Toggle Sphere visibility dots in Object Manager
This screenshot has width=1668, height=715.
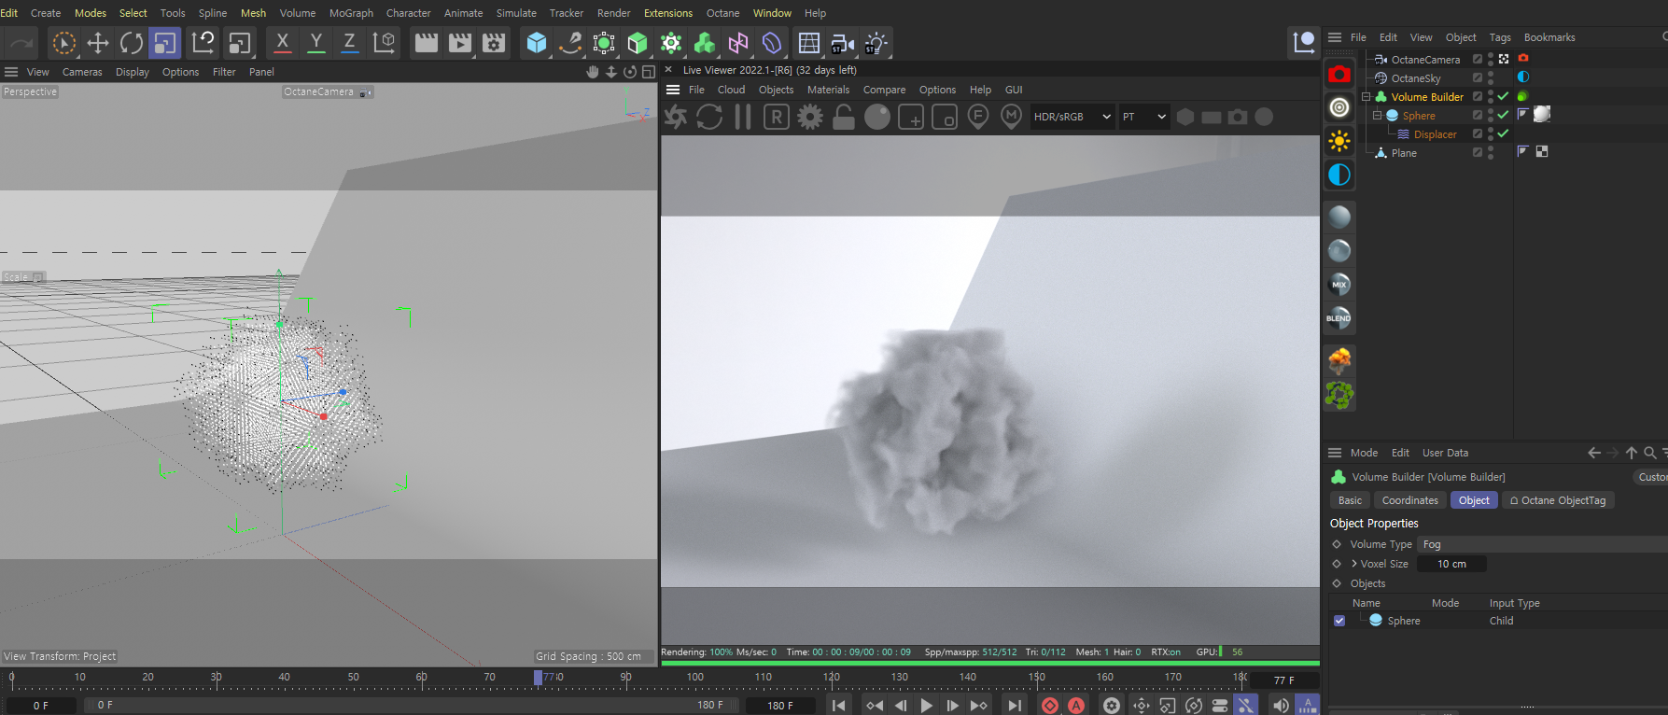click(1491, 115)
